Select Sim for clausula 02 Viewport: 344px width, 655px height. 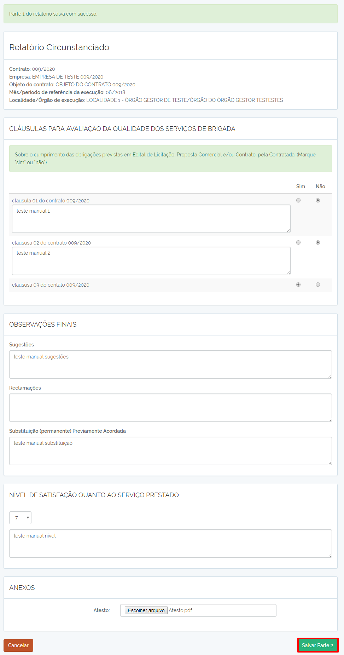tap(298, 242)
